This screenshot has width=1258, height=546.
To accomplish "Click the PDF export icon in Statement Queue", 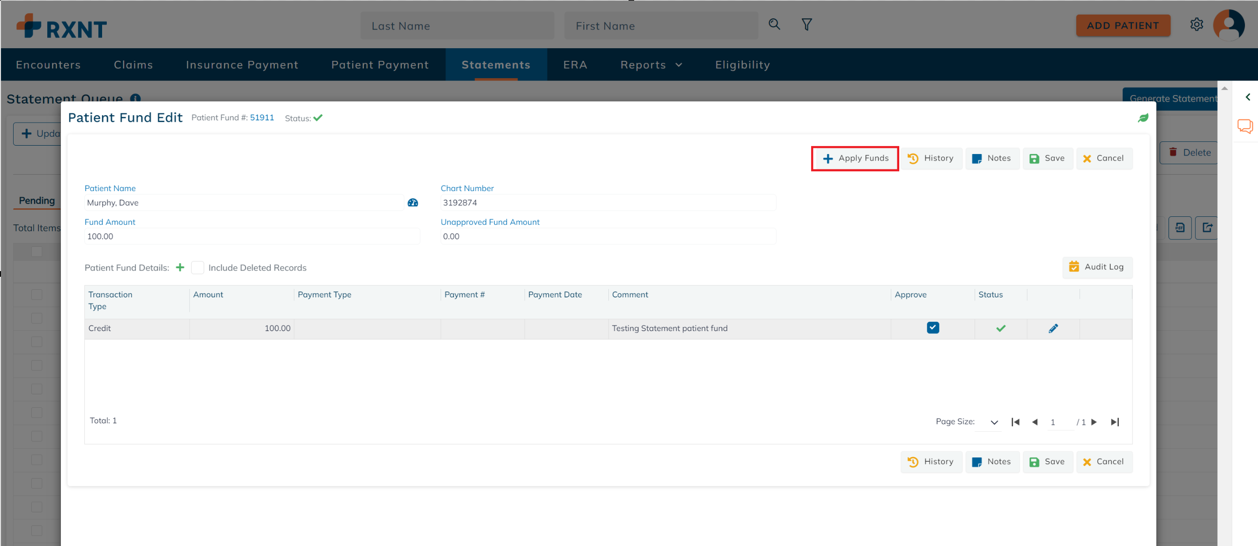I will point(1180,228).
